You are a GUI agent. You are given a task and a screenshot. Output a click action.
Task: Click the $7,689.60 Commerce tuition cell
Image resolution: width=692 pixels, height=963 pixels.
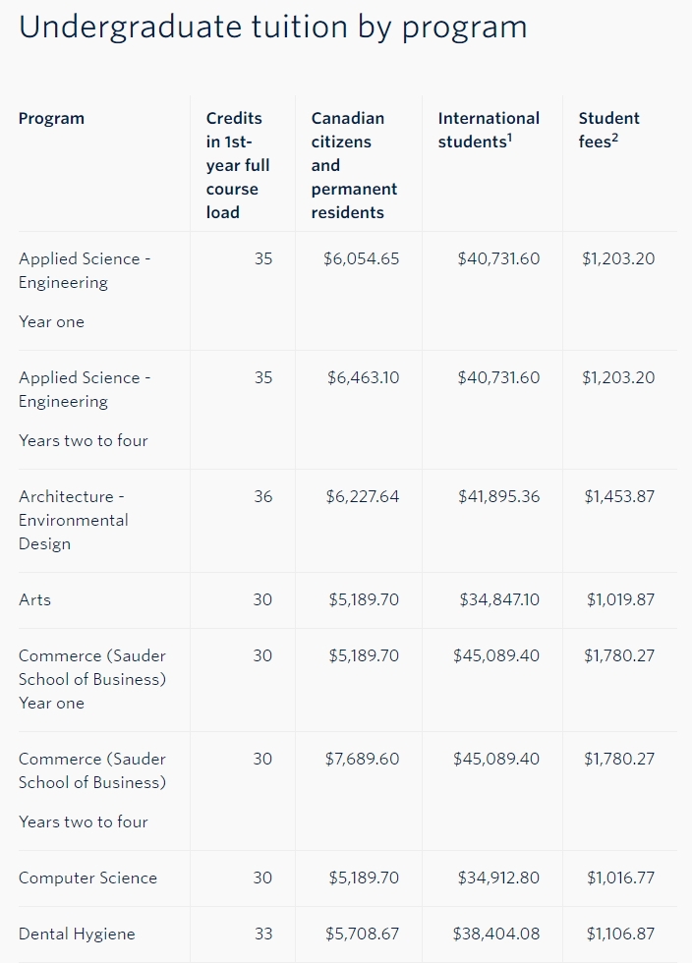click(362, 759)
